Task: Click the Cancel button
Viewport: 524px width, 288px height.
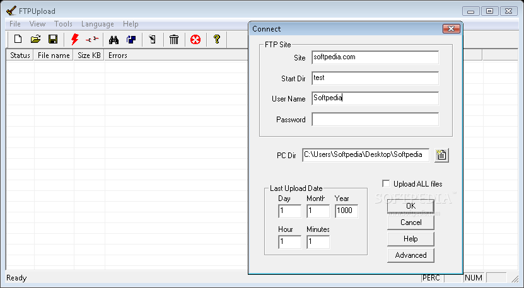Action: pyautogui.click(x=410, y=222)
